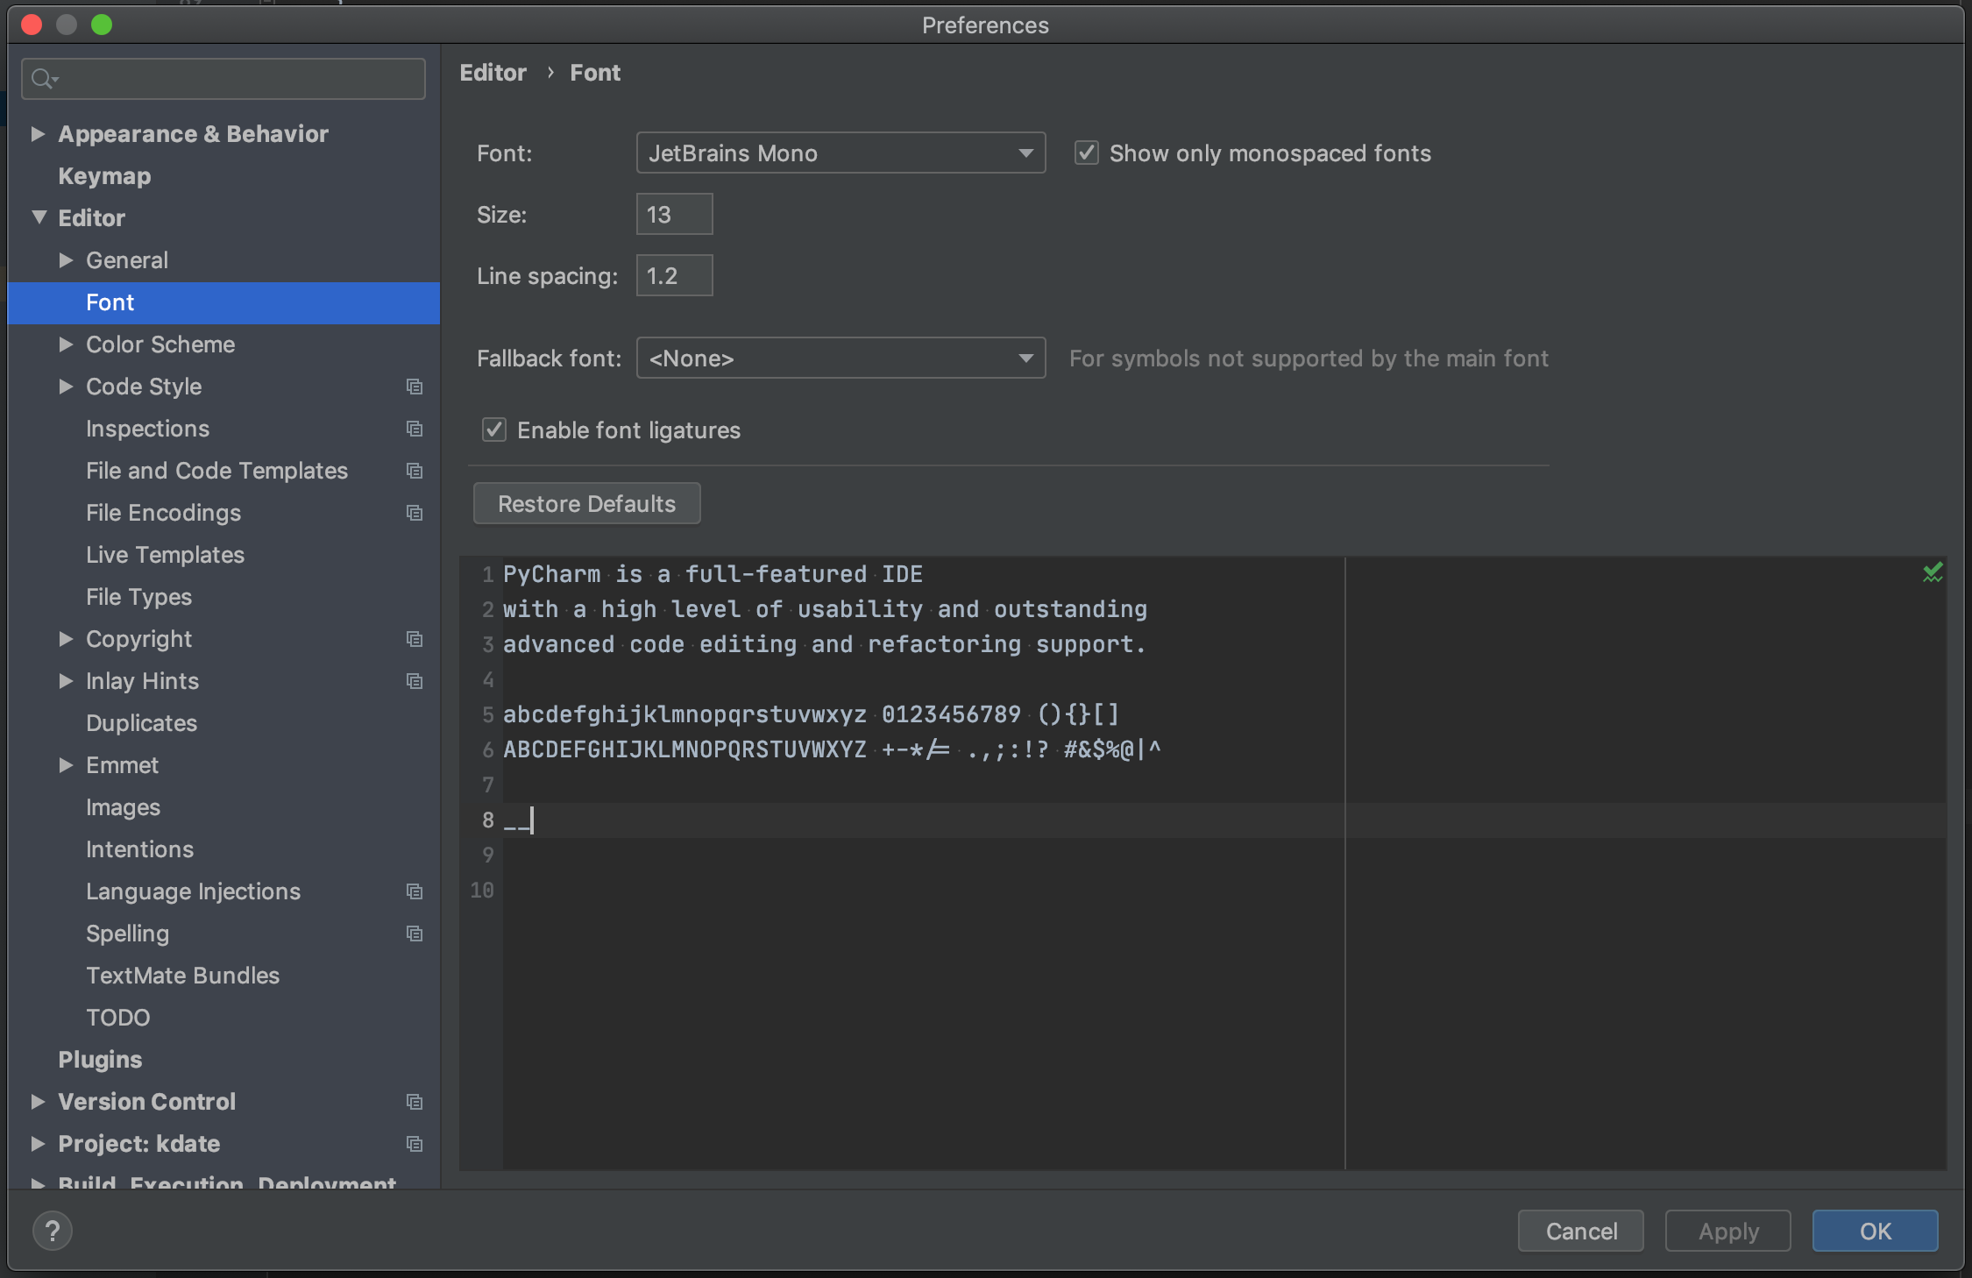Click the icon beside File and Code Templates
The width and height of the screenshot is (1972, 1278).
(x=414, y=471)
